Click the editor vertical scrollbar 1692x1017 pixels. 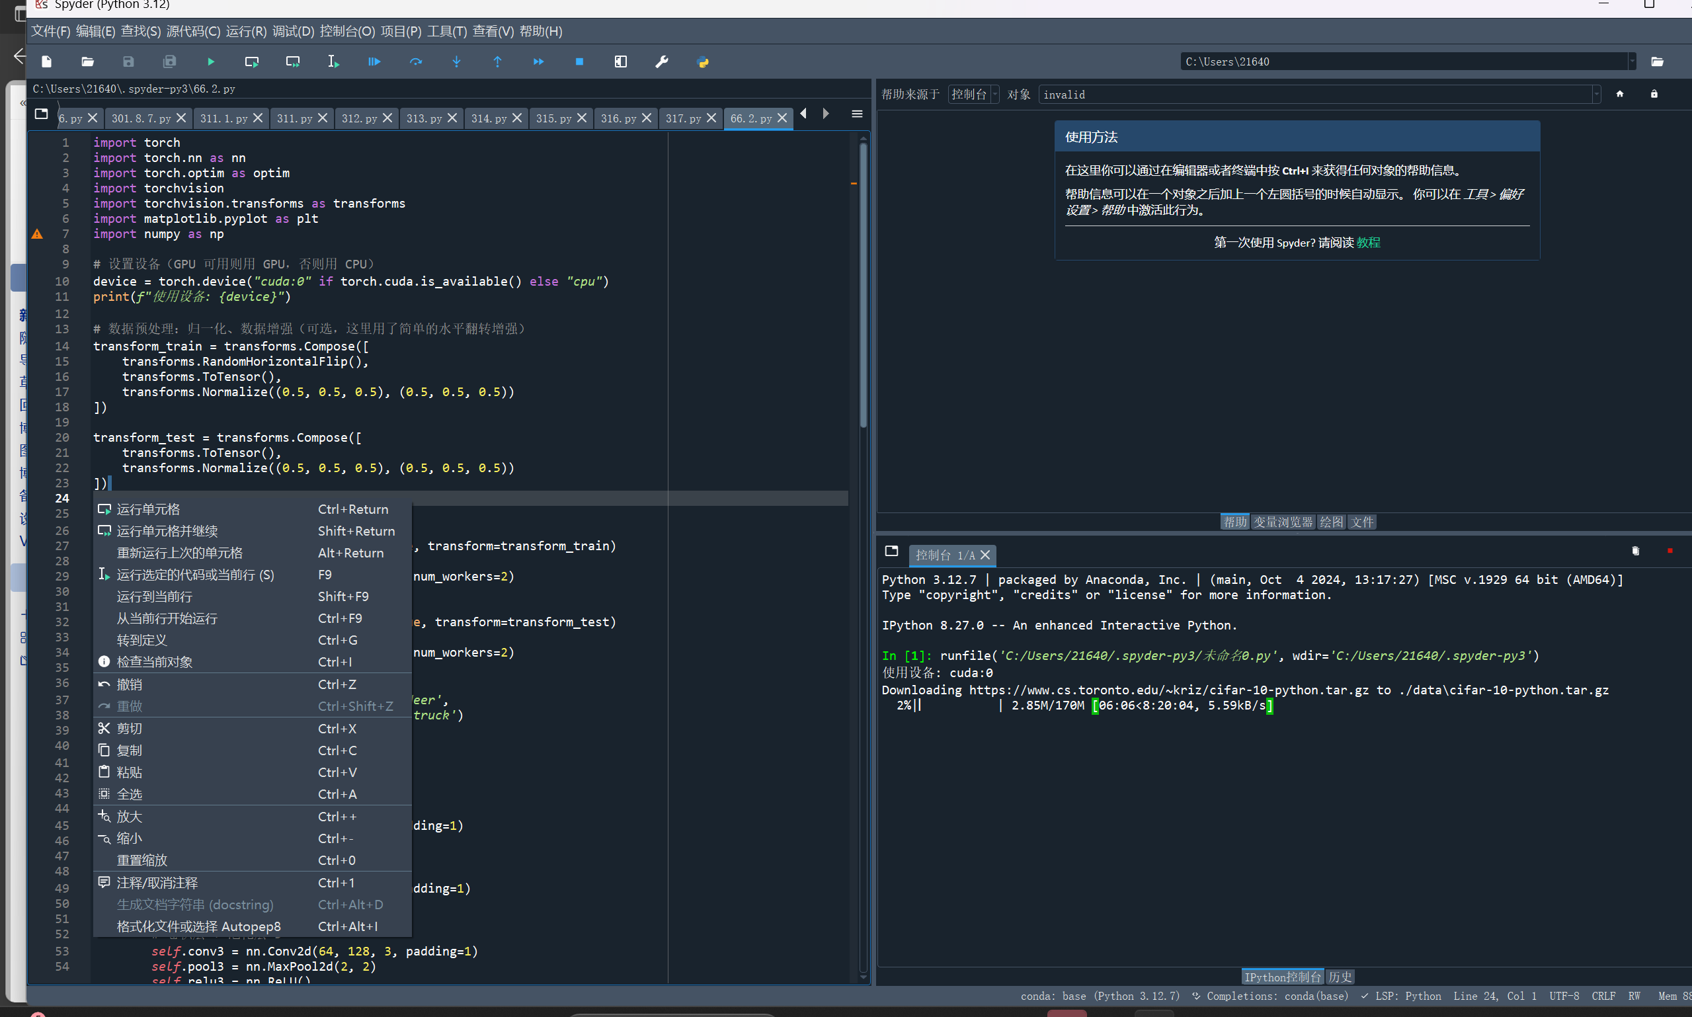click(863, 288)
